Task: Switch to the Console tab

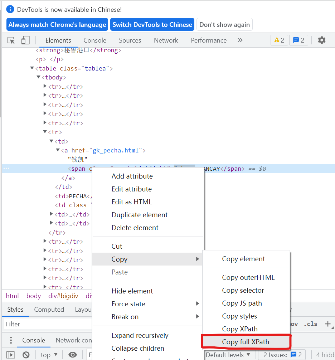Action: 94,40
